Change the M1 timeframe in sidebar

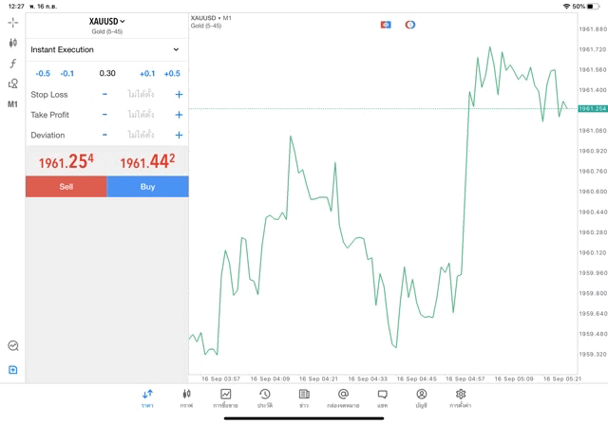12,104
